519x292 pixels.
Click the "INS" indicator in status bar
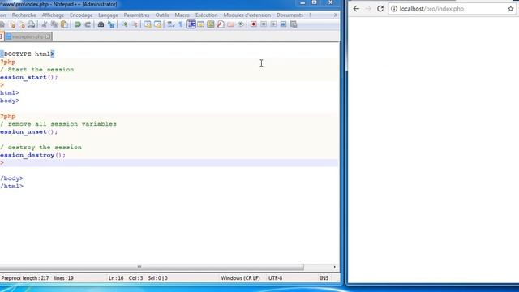[324, 278]
